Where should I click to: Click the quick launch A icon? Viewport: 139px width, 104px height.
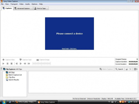(10, 102)
